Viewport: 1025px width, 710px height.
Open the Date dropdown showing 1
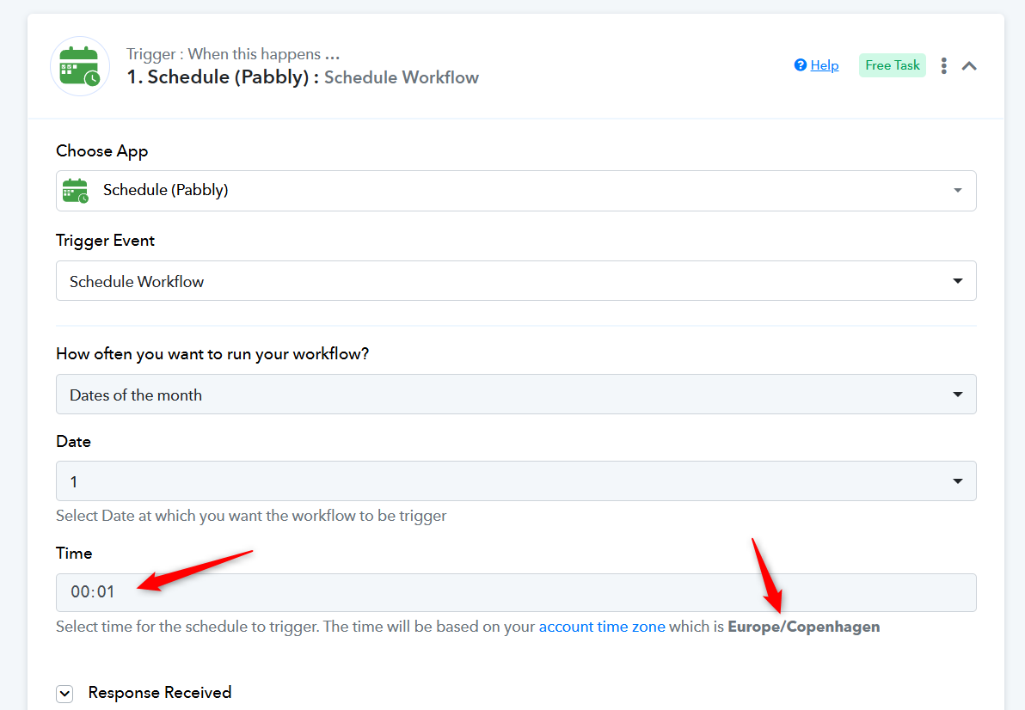click(516, 481)
